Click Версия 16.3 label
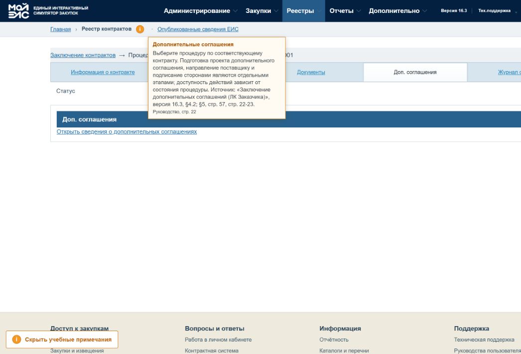 click(x=454, y=10)
